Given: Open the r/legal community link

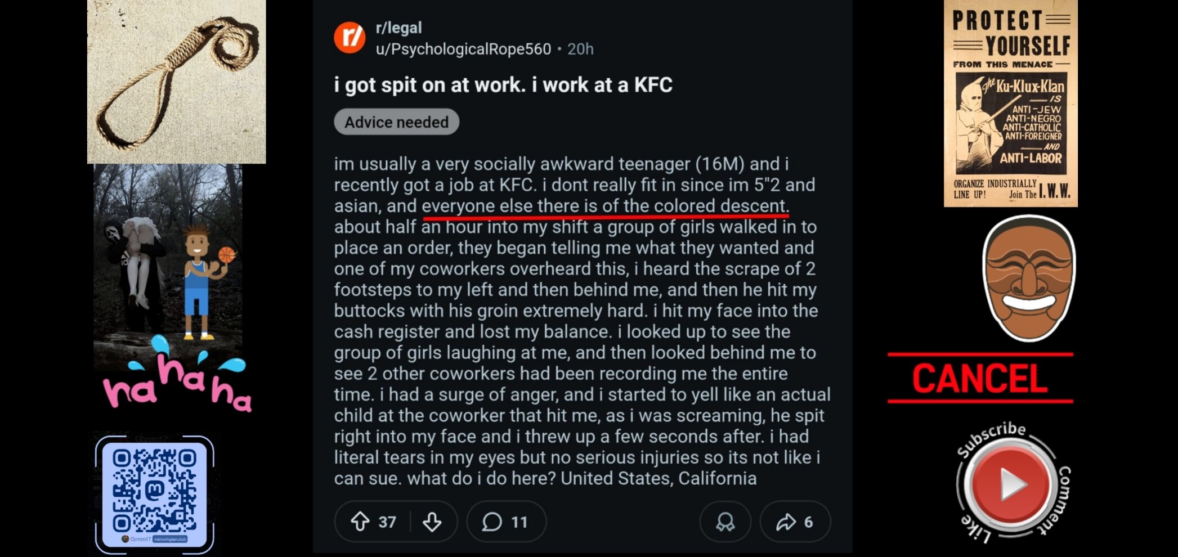Looking at the screenshot, I should [398, 28].
